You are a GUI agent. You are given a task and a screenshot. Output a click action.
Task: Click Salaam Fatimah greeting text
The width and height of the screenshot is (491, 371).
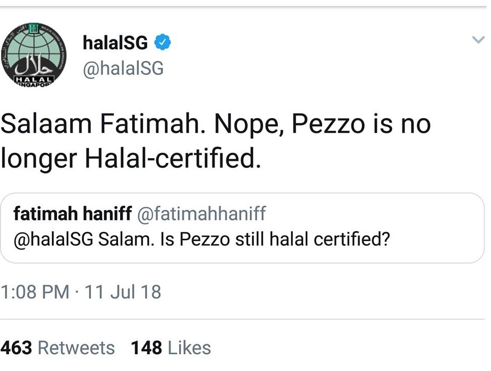coord(103,124)
